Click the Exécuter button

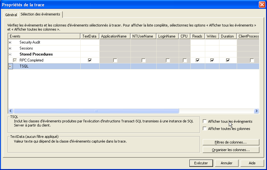pyautogui.click(x=201, y=163)
